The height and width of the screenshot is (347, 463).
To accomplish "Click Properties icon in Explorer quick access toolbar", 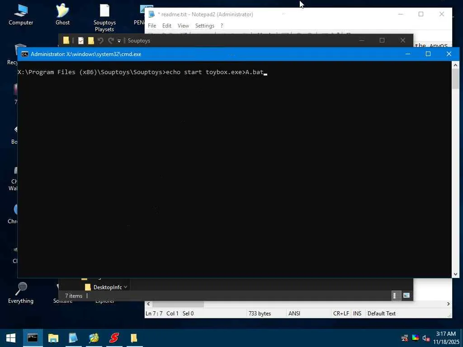I will click(x=81, y=40).
